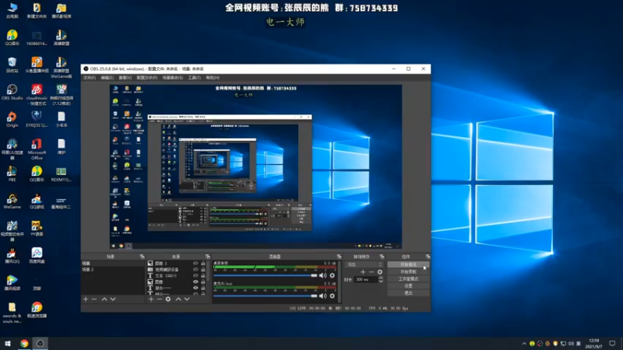
Task: Open 桌面音频 audio settings gear
Action: [333, 275]
